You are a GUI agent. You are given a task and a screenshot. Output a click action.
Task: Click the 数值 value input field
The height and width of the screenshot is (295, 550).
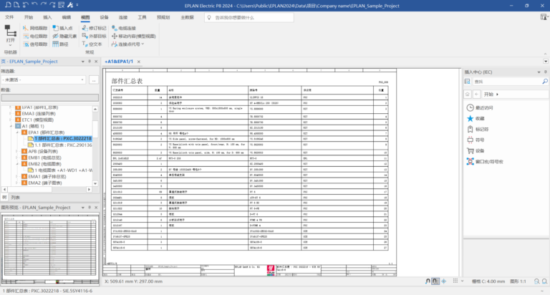50,97
